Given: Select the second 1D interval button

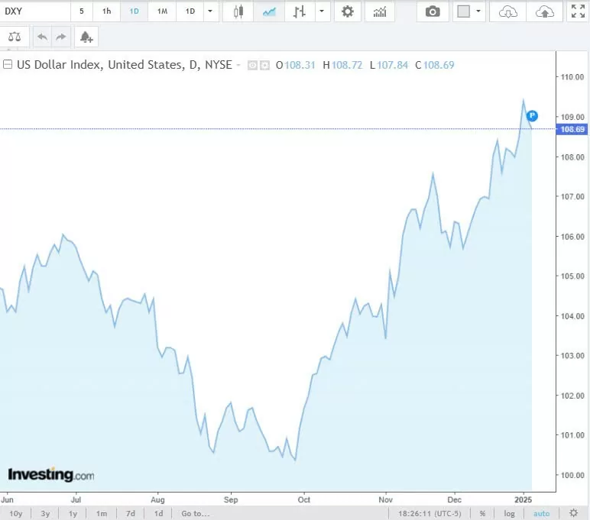Looking at the screenshot, I should (x=190, y=11).
